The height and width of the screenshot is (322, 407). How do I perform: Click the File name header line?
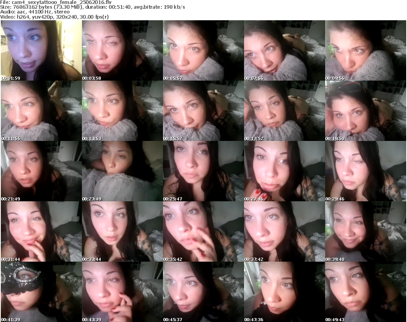[56, 2]
